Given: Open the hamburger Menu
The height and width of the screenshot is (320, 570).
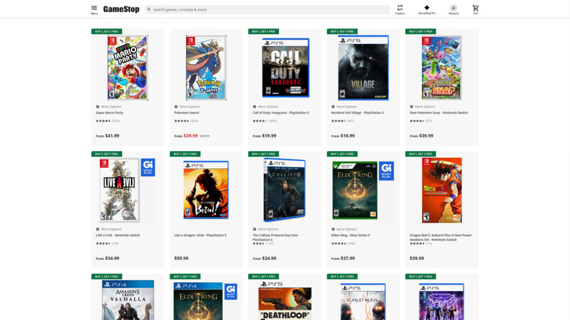Looking at the screenshot, I should click(94, 8).
